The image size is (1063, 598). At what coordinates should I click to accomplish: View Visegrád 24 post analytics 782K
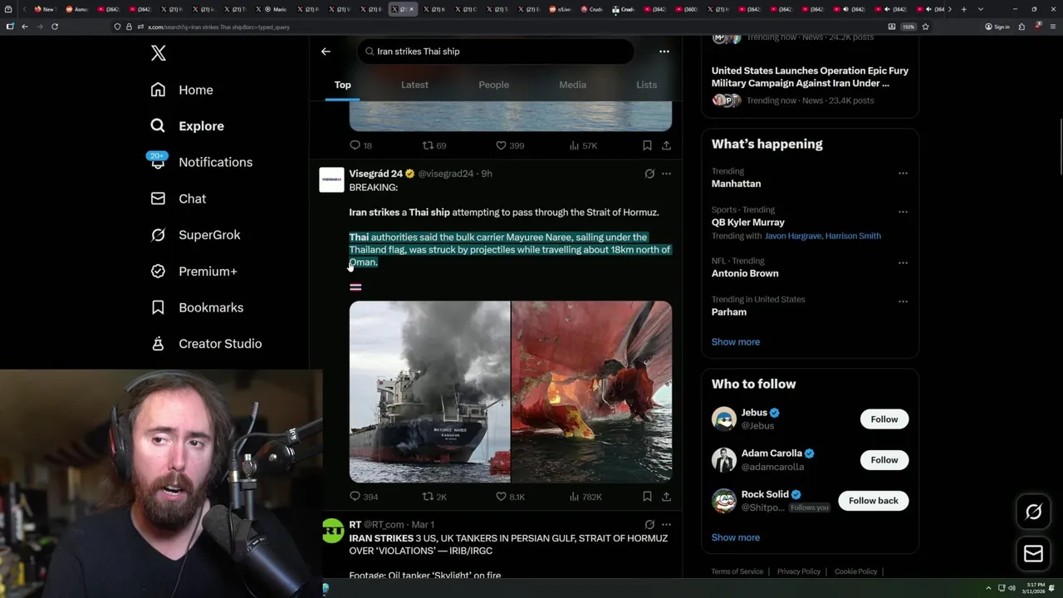[x=585, y=497]
